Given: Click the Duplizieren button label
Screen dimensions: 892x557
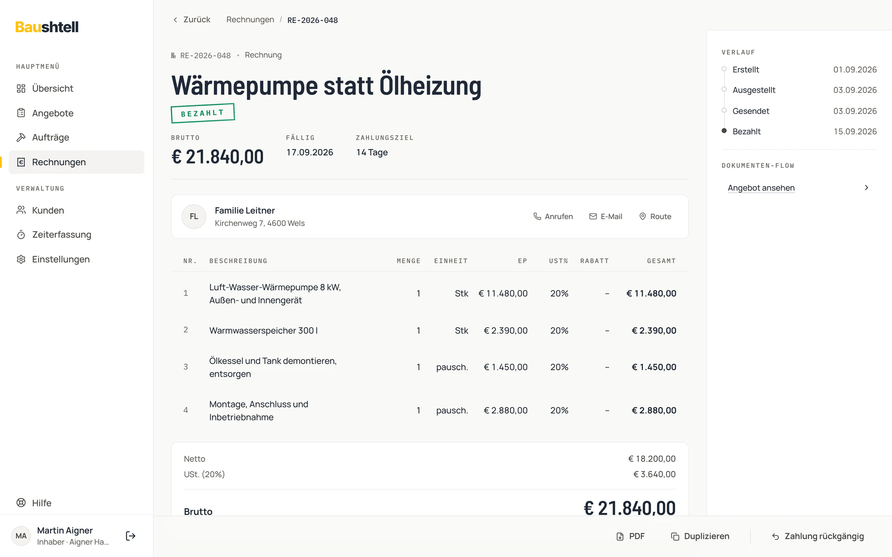Looking at the screenshot, I should pos(707,536).
